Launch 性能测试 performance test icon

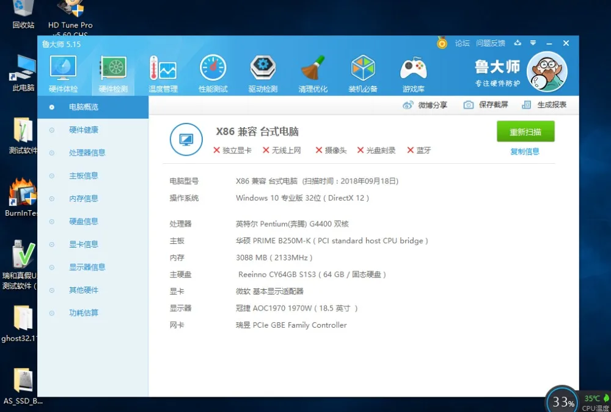(213, 73)
